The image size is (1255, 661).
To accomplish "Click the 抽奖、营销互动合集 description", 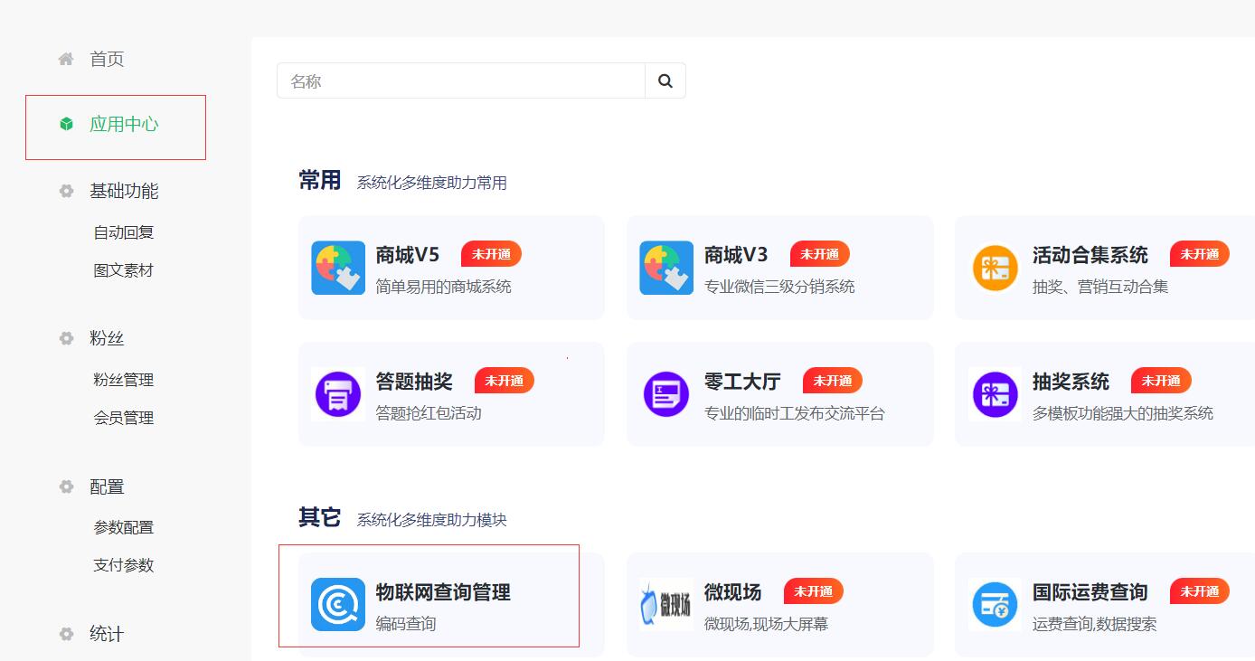I will tap(1100, 287).
